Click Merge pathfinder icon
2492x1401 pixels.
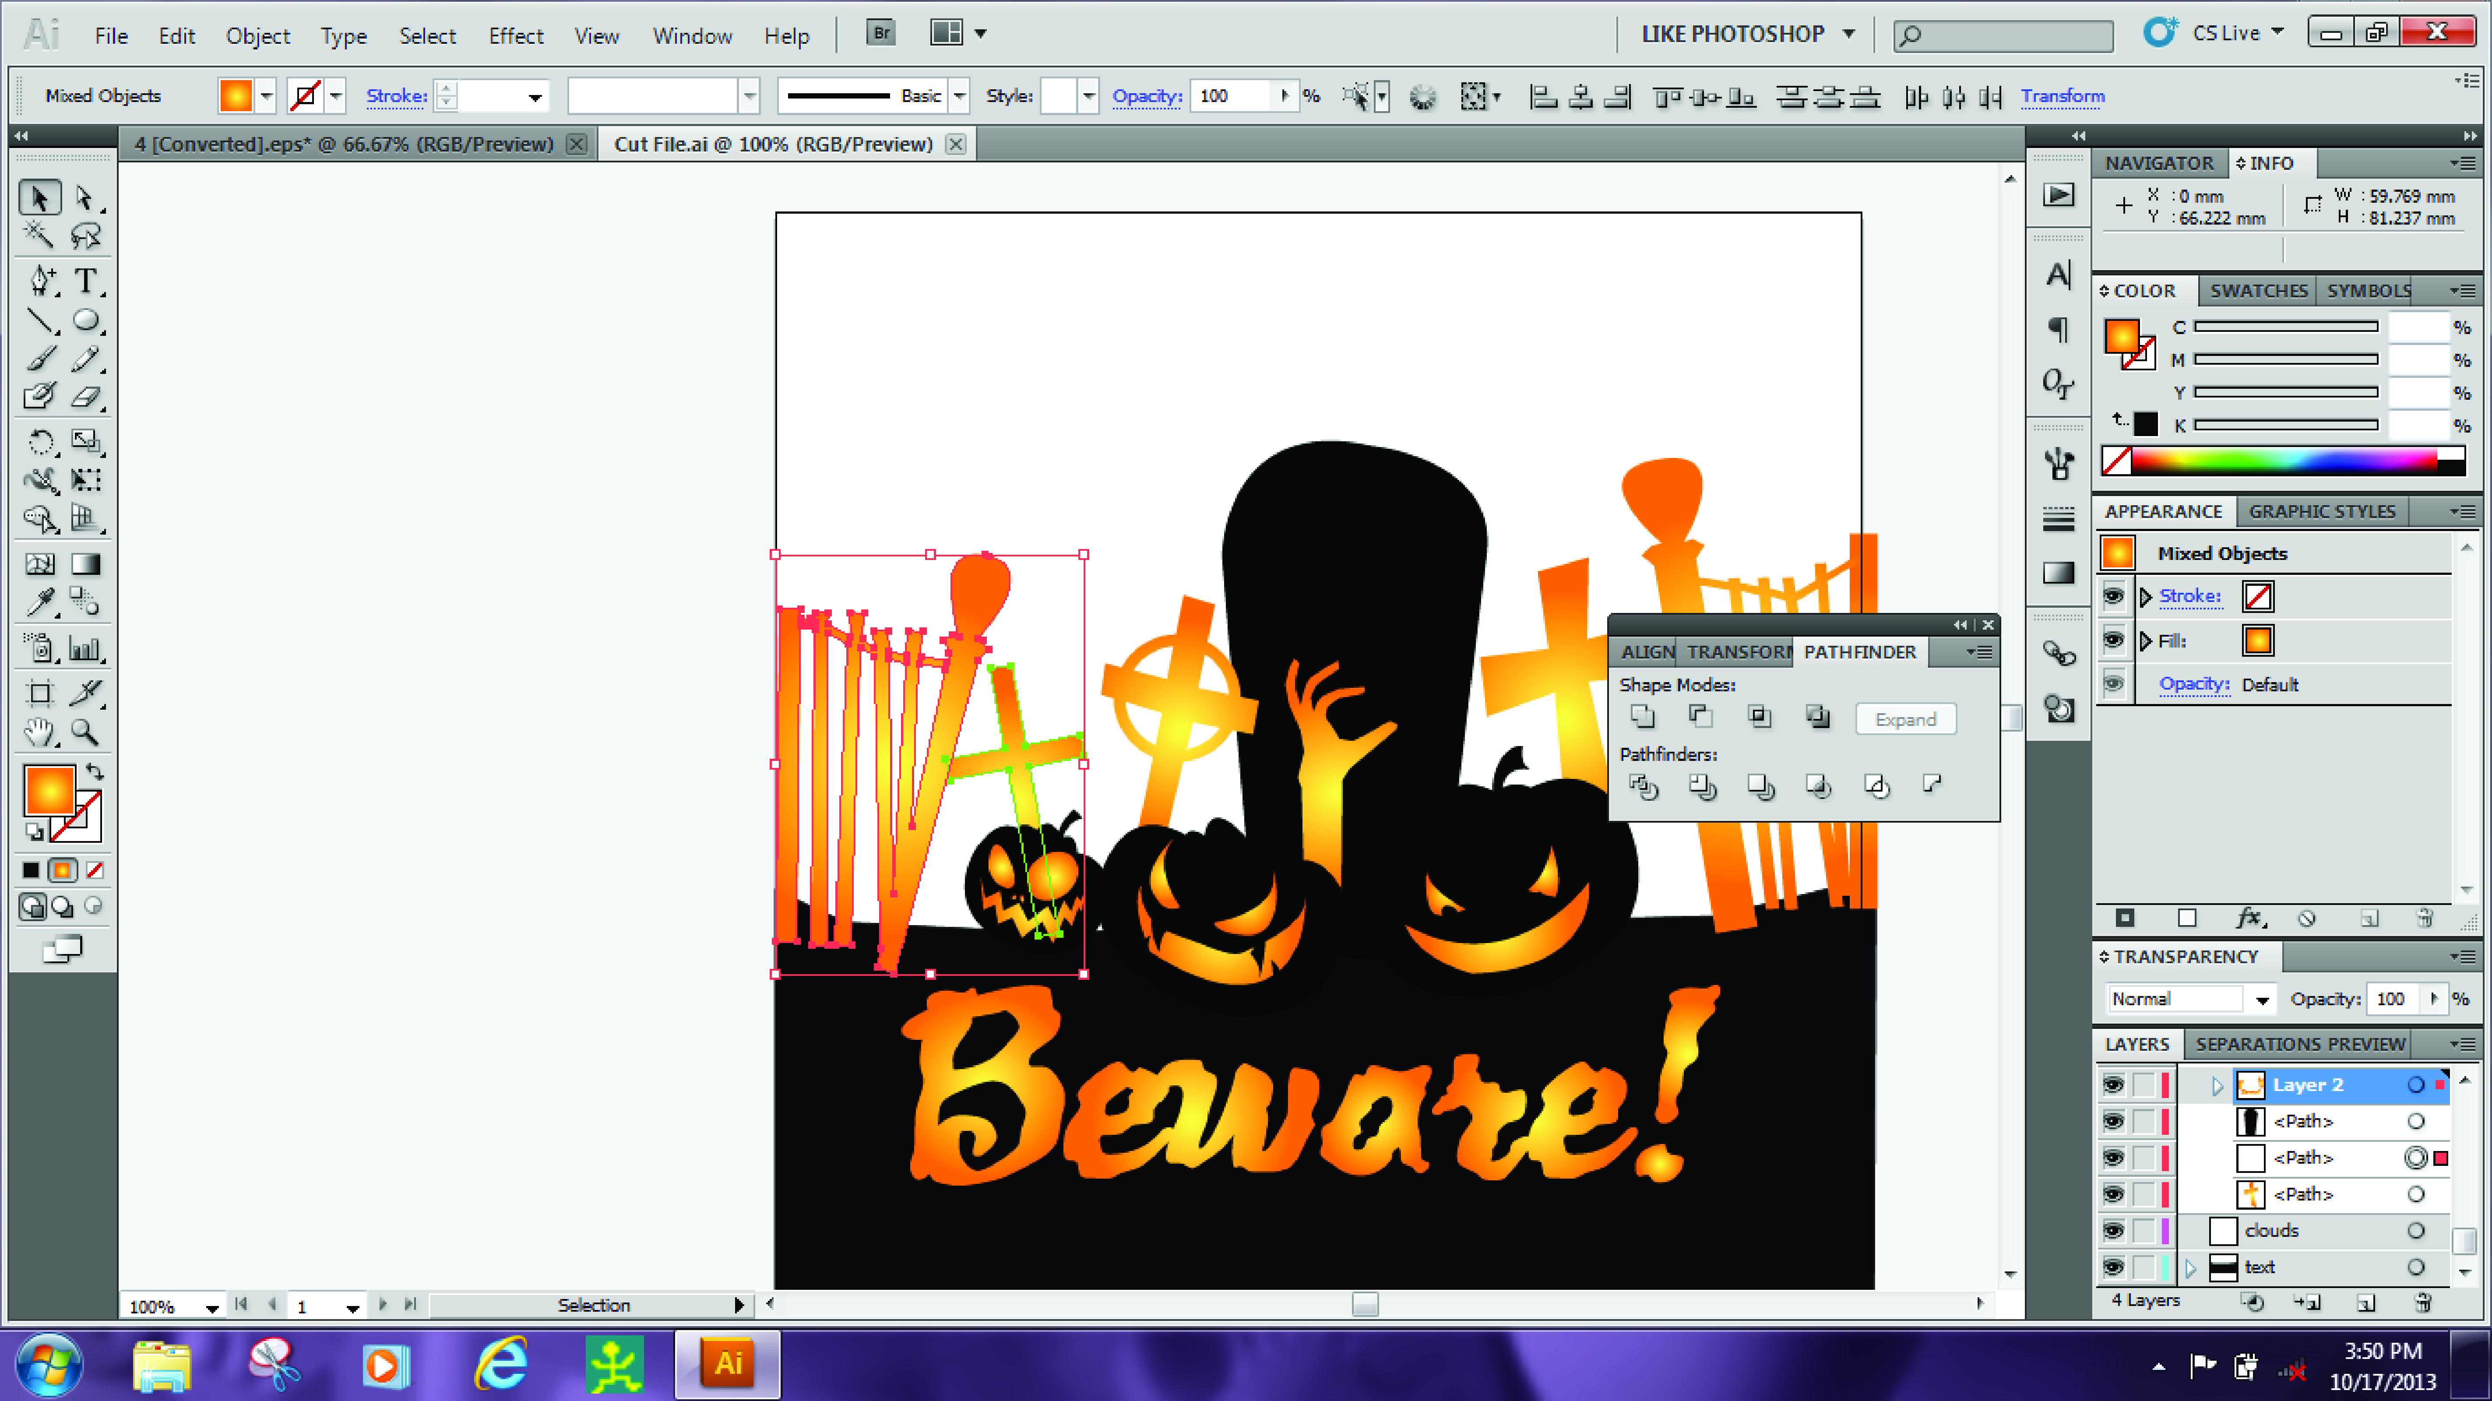coord(1761,787)
